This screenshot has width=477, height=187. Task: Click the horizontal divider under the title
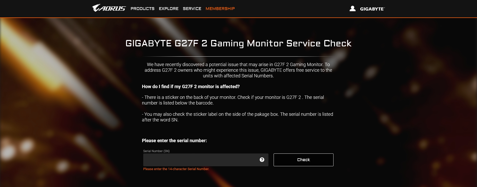(238, 56)
